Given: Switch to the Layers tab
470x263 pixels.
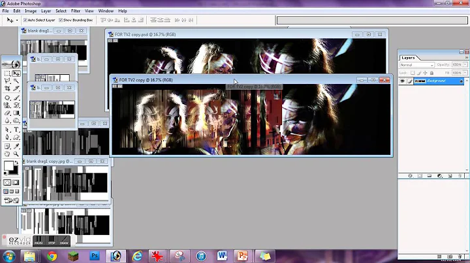Looking at the screenshot, I should (408, 58).
